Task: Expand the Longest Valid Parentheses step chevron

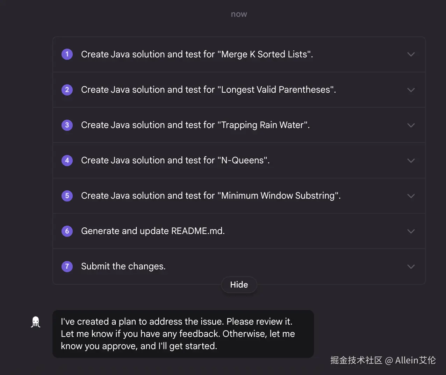Action: tap(411, 90)
